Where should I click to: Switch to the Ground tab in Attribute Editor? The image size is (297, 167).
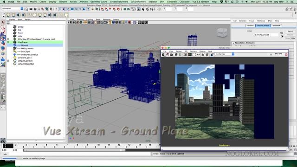250,26
